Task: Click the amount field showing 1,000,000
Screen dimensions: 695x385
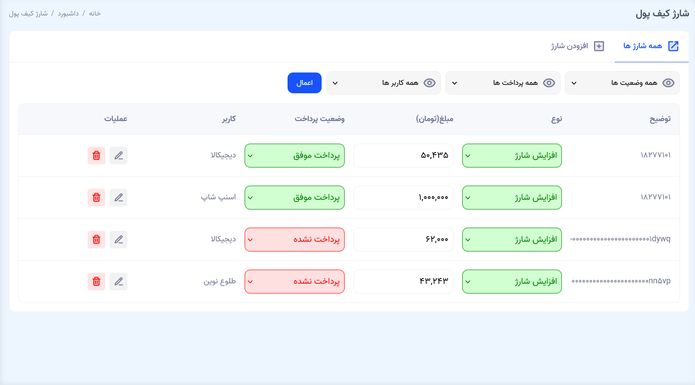Action: point(403,198)
